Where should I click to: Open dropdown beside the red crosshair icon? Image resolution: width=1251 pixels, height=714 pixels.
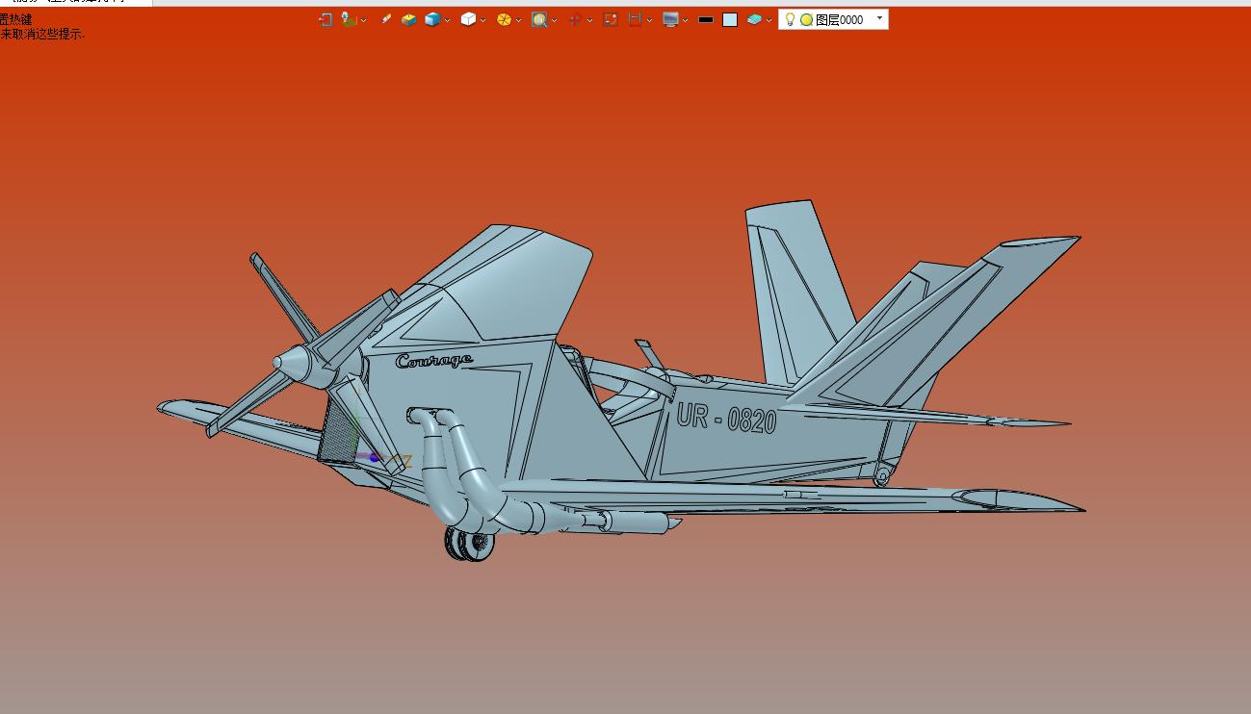point(589,20)
